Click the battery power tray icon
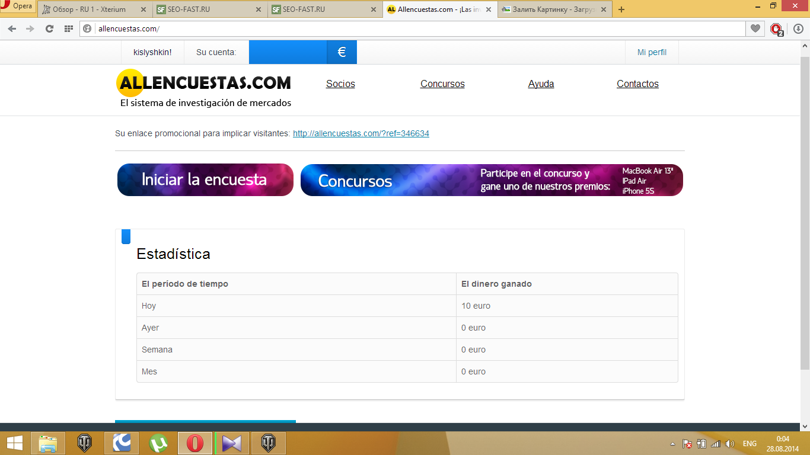Image resolution: width=810 pixels, height=455 pixels. pyautogui.click(x=701, y=444)
